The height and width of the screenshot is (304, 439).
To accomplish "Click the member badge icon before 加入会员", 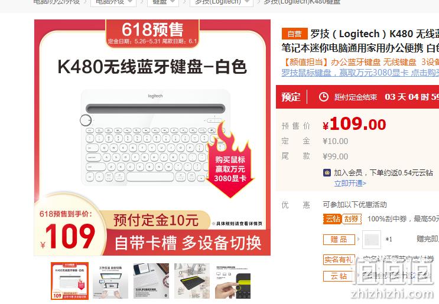I will pyautogui.click(x=327, y=172).
